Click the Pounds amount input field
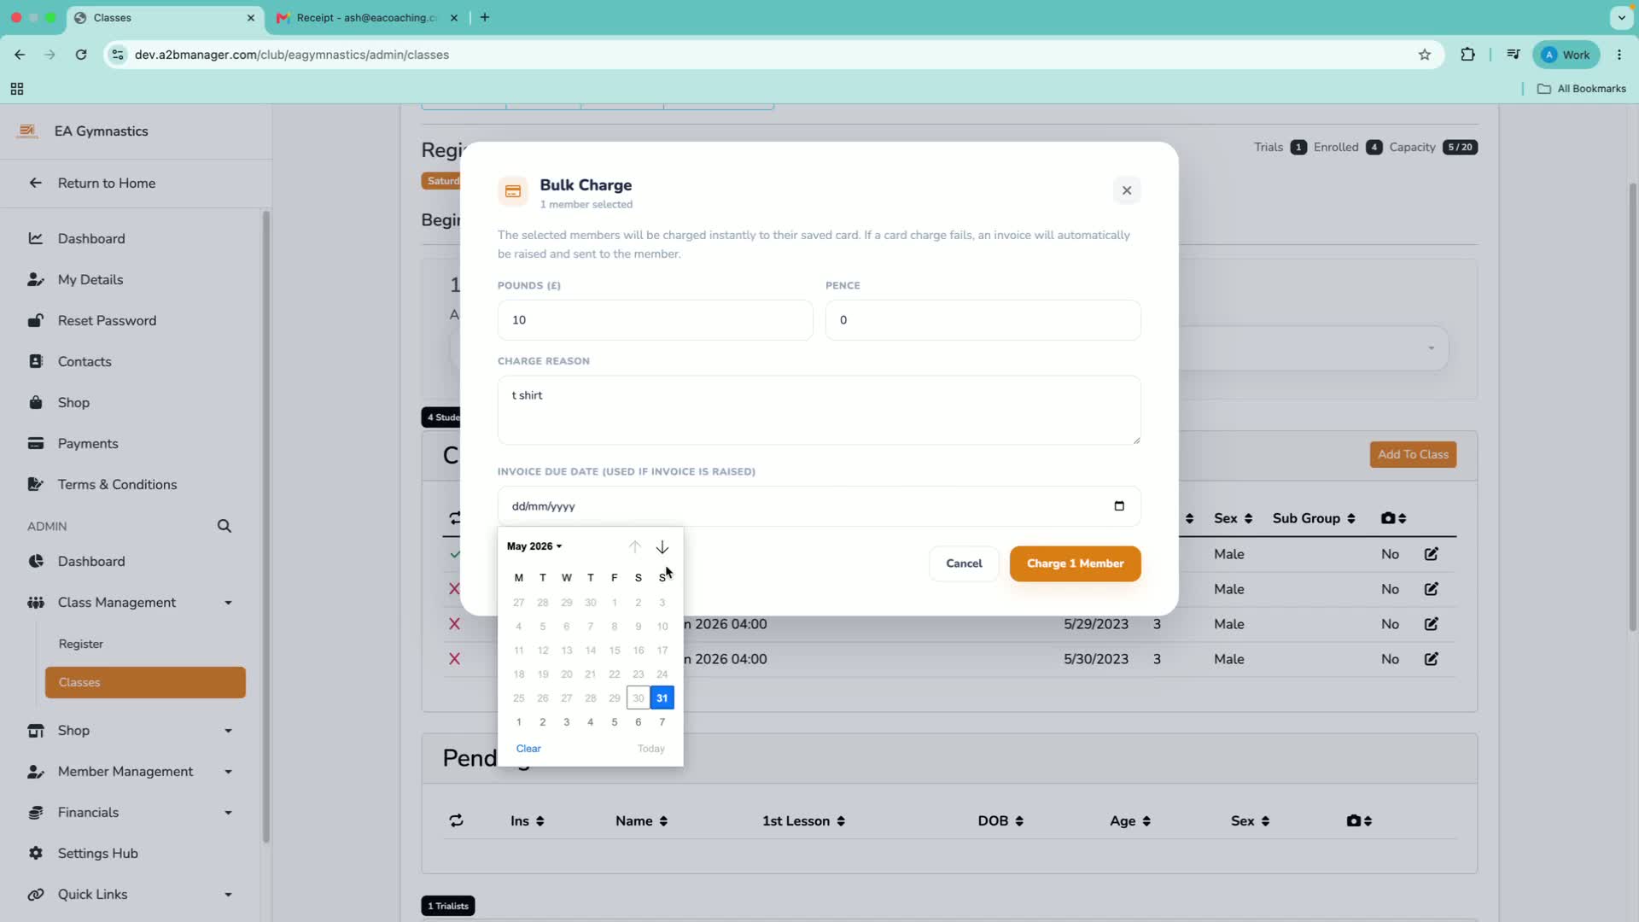This screenshot has width=1639, height=922. pyautogui.click(x=655, y=320)
